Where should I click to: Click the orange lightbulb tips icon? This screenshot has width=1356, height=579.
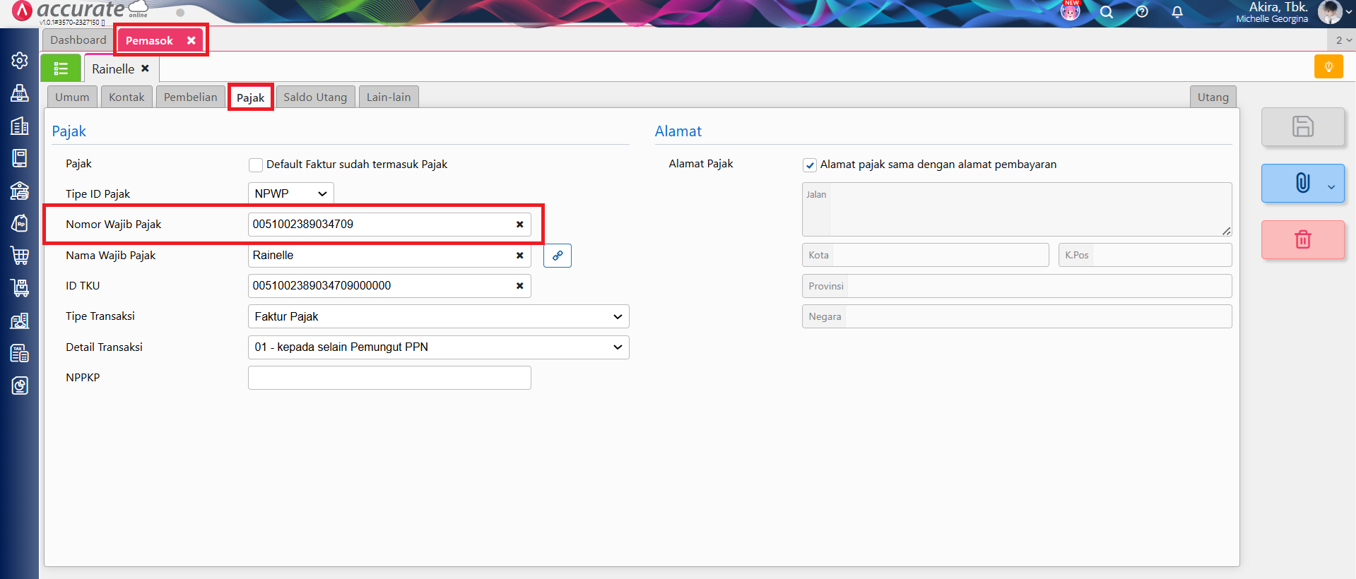(1328, 66)
